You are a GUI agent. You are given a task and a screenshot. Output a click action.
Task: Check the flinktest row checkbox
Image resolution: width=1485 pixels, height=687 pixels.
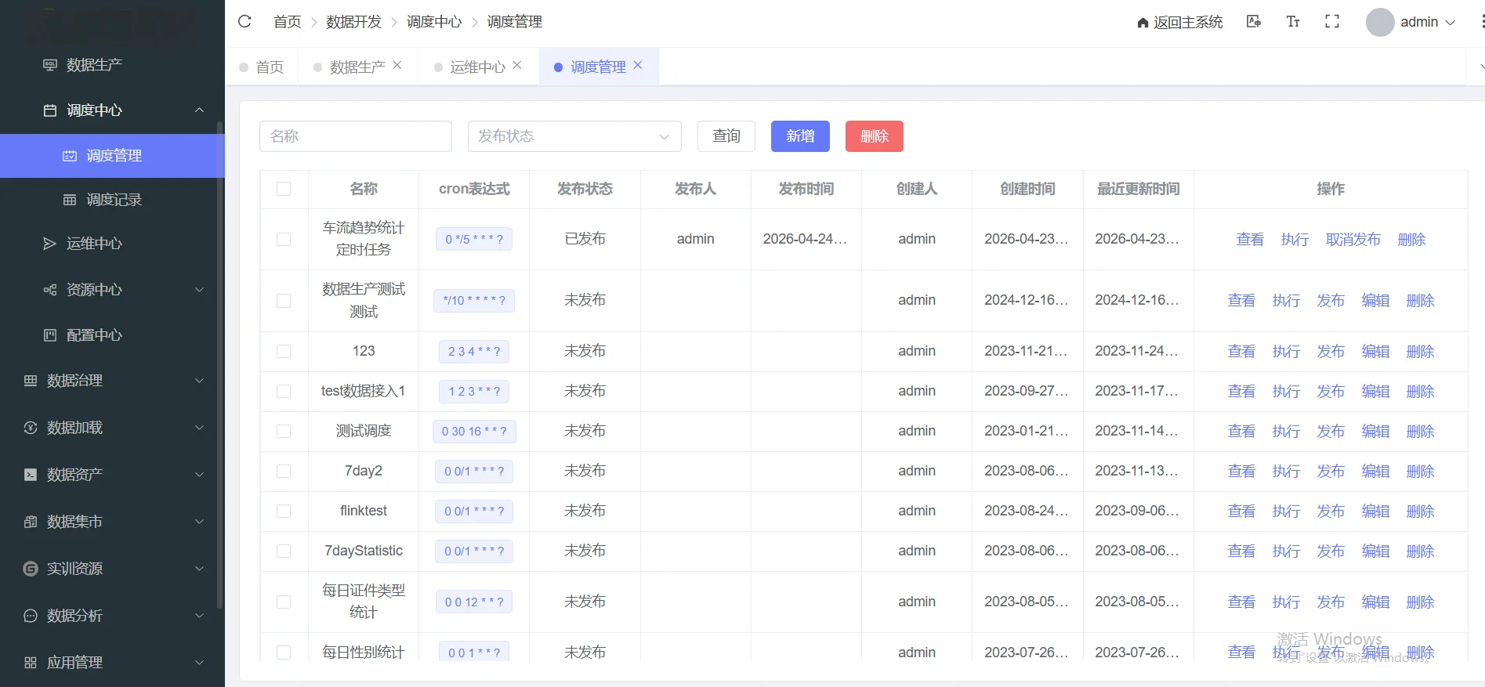pos(284,512)
